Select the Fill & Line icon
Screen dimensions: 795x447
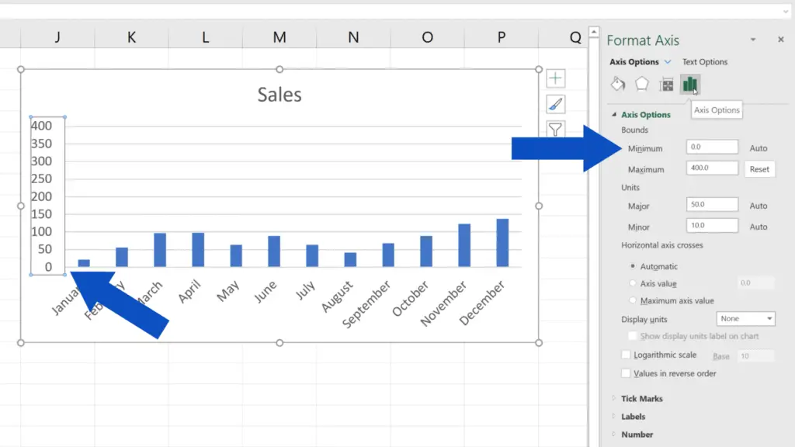click(617, 84)
